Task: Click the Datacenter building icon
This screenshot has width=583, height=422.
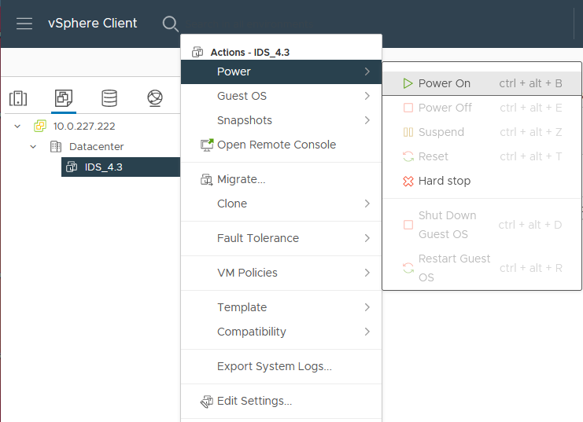Action: click(56, 146)
